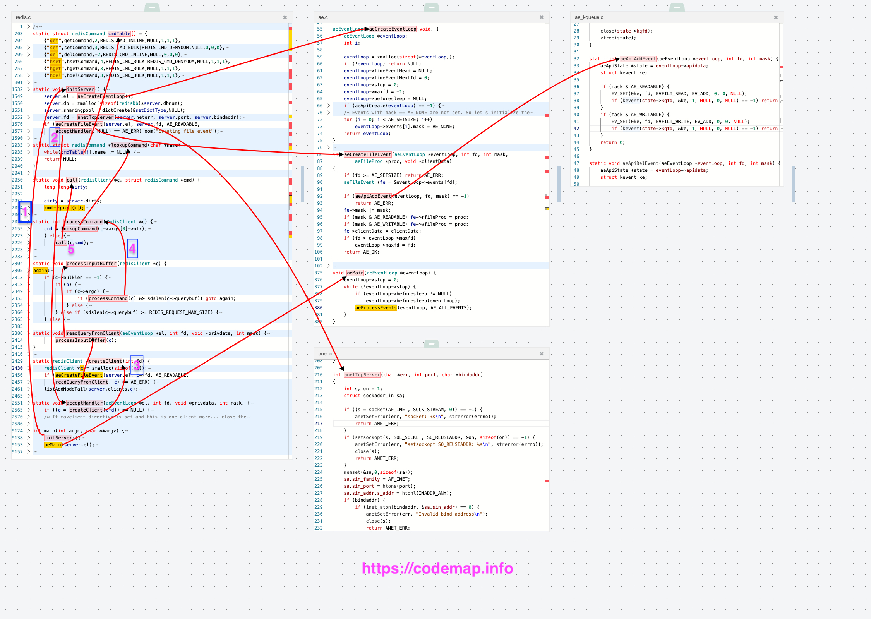Select the redis.c panel title
Screen dimensions: 871x619
point(23,17)
